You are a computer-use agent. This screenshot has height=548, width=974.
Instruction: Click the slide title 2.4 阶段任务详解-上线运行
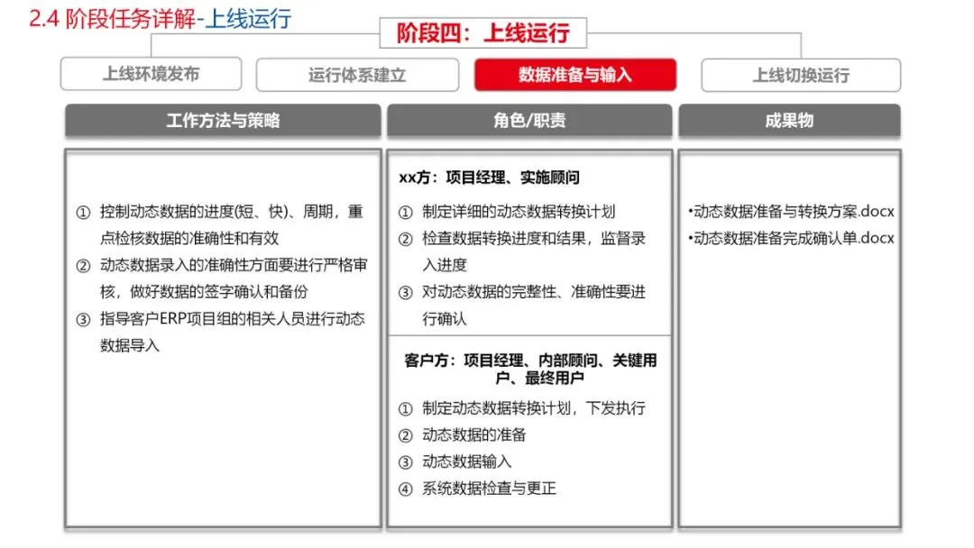[161, 18]
